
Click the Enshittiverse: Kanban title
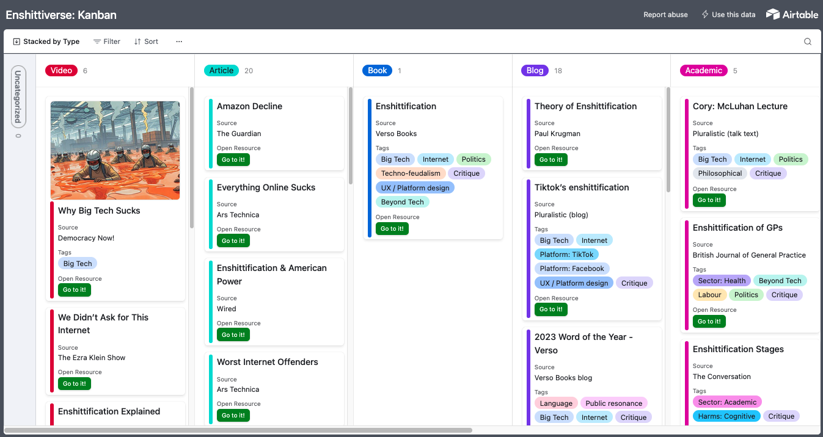pyautogui.click(x=61, y=15)
